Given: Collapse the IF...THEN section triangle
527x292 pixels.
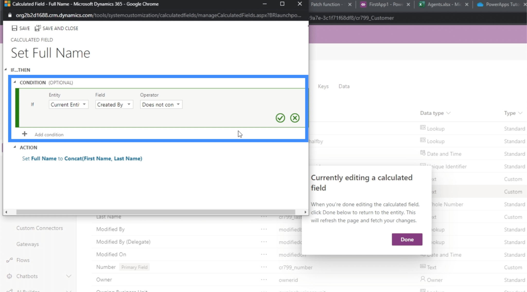Looking at the screenshot, I should pos(6,69).
